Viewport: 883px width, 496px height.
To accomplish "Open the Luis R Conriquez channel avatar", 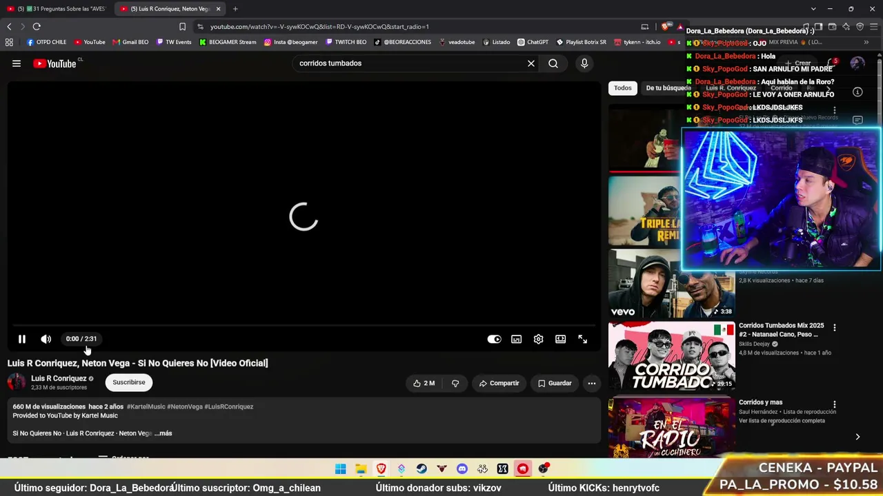I will 17,382.
